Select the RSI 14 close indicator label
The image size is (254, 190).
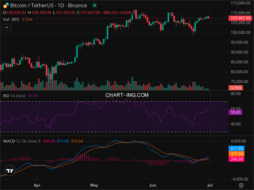[x=14, y=96]
